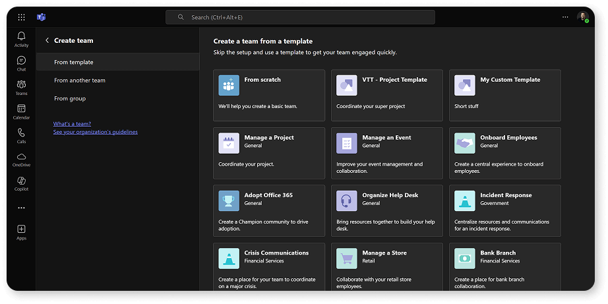
Task: Choose the Manage a Project title
Action: point(268,137)
